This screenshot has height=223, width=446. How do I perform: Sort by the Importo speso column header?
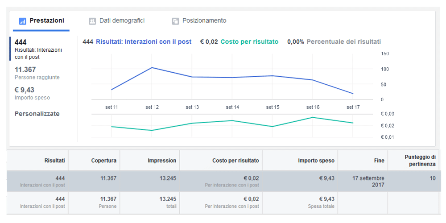316,161
